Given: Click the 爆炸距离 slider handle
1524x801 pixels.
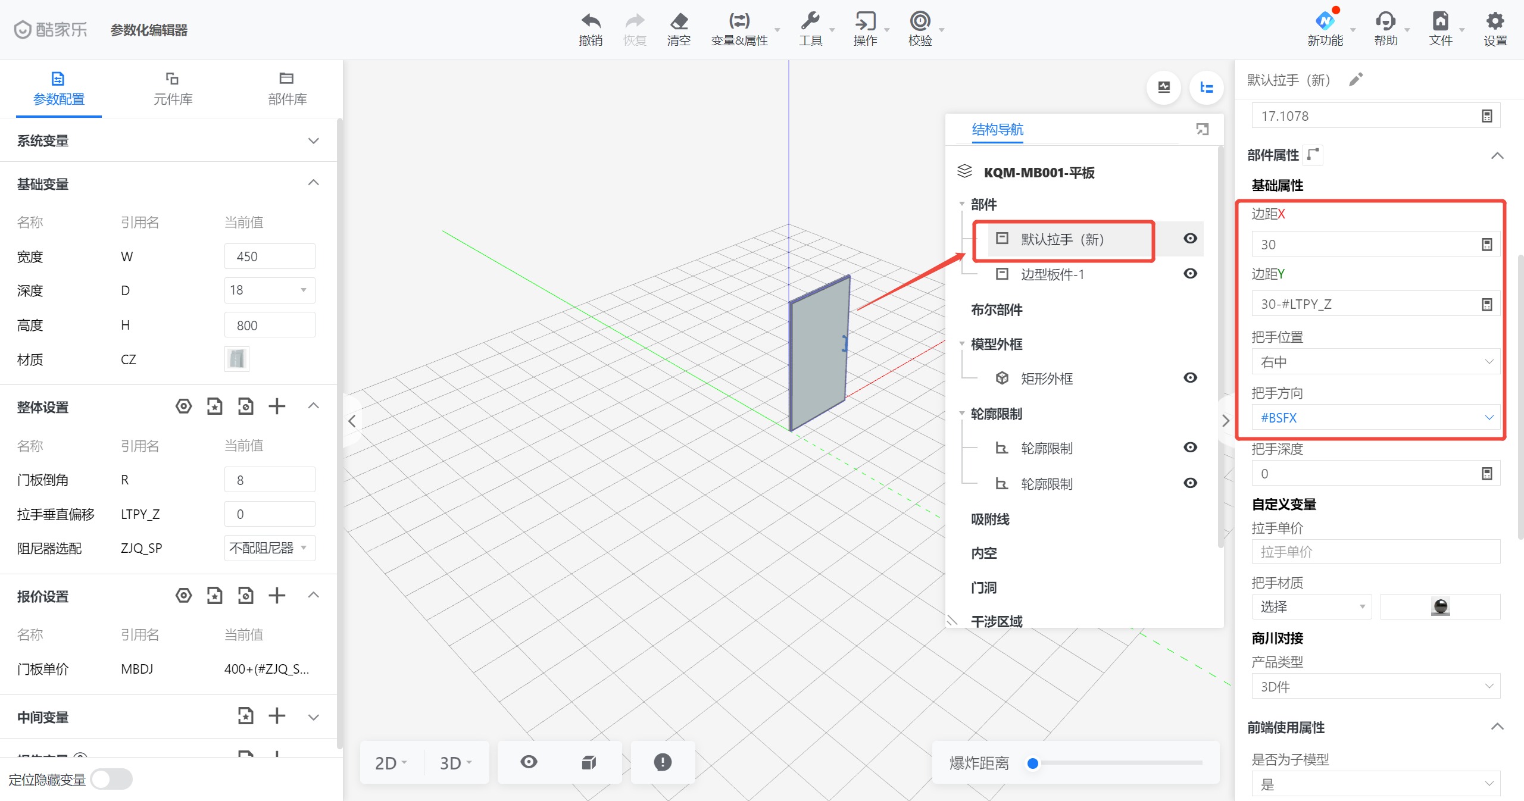Looking at the screenshot, I should pos(1033,764).
